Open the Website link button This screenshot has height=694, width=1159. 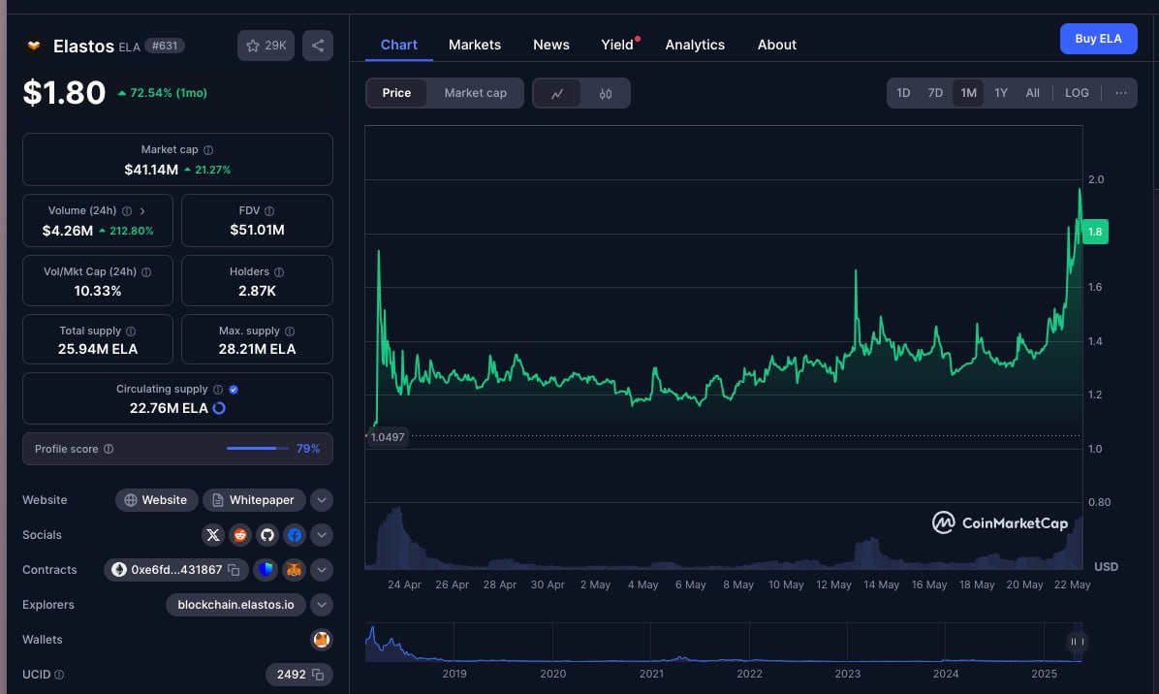(x=156, y=500)
